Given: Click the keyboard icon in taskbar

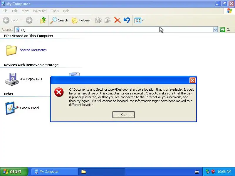Looking at the screenshot, I should click(197, 172).
